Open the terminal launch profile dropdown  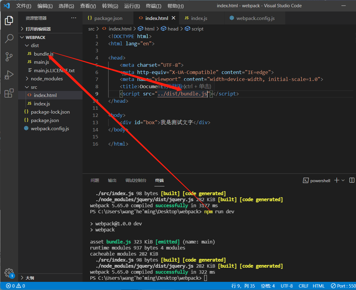[x=343, y=180]
